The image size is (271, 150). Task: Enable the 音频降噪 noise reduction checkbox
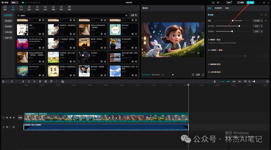[209, 64]
